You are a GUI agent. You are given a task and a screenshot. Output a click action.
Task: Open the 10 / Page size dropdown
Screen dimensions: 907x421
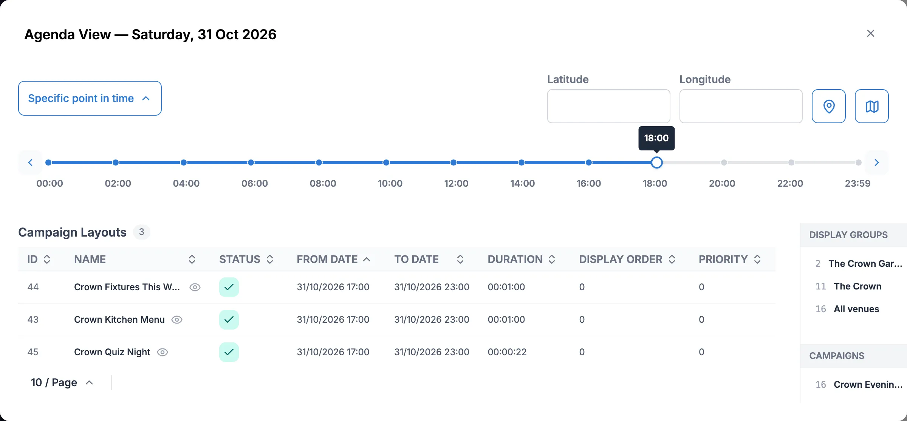62,382
